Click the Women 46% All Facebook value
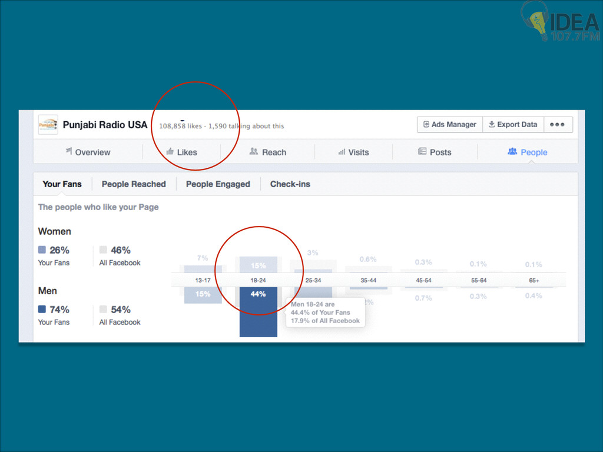The image size is (603, 452). [121, 250]
